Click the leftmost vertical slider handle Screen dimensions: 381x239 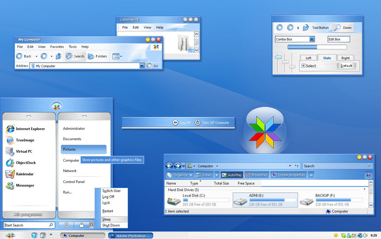(278, 57)
